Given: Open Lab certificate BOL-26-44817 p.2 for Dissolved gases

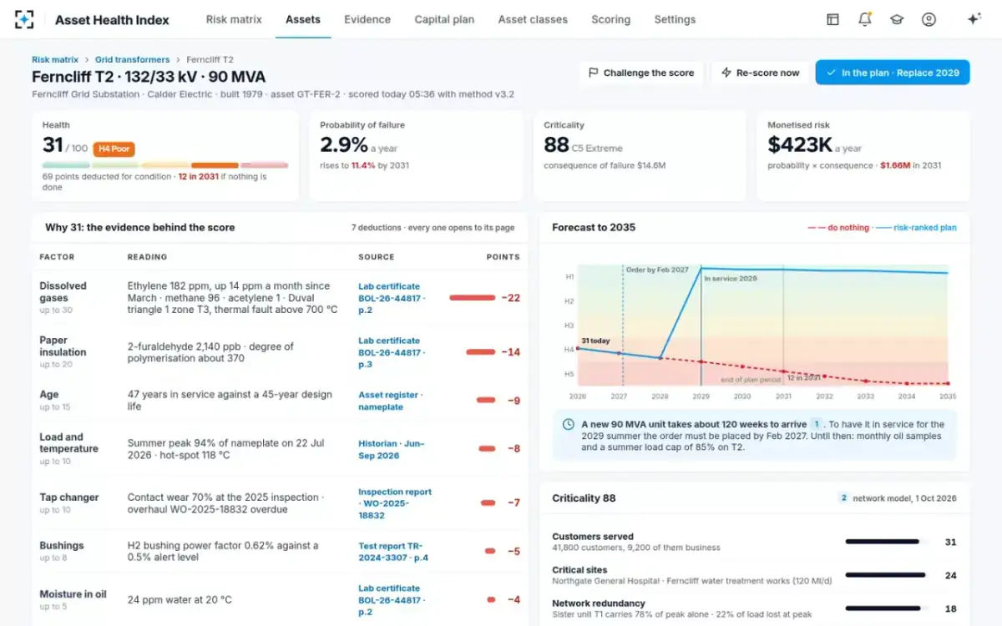Looking at the screenshot, I should pyautogui.click(x=392, y=298).
